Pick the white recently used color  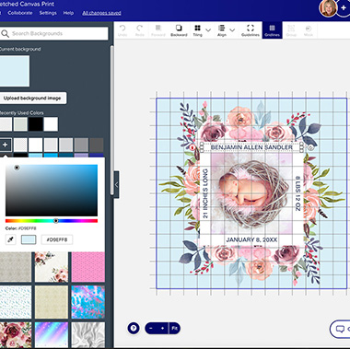(x=51, y=124)
